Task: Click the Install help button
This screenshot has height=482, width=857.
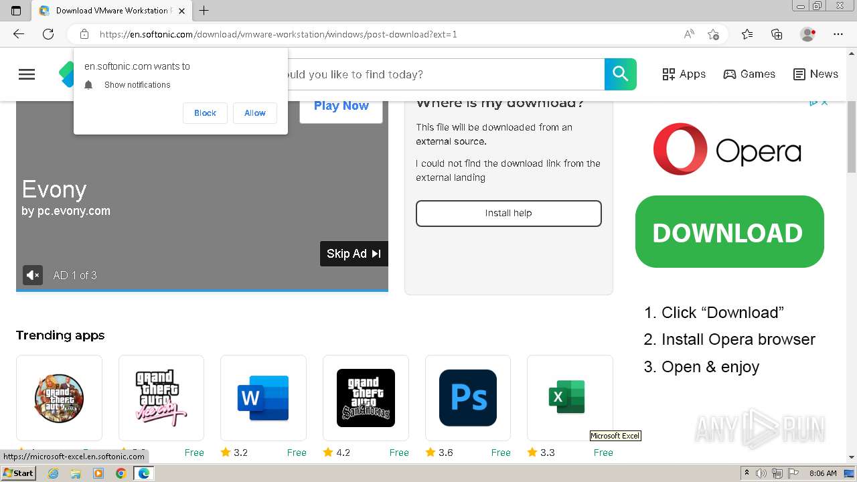Action: tap(508, 213)
